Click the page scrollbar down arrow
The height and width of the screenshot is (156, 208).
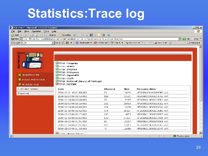coord(200,133)
